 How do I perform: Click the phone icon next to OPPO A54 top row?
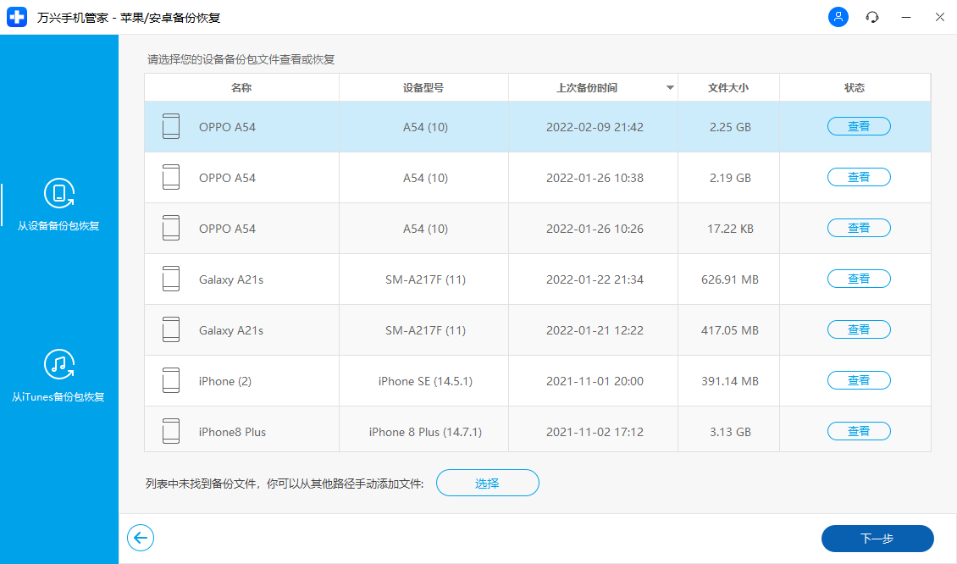(171, 125)
